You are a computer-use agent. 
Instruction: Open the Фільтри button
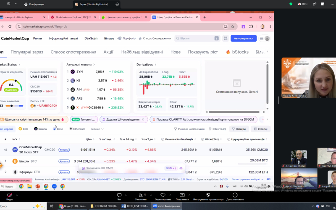click(239, 129)
